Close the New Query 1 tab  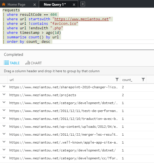pos(74,5)
